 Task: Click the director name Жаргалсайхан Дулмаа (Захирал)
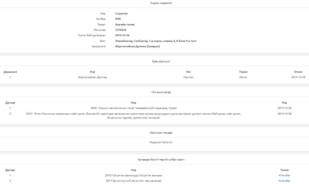point(137,46)
